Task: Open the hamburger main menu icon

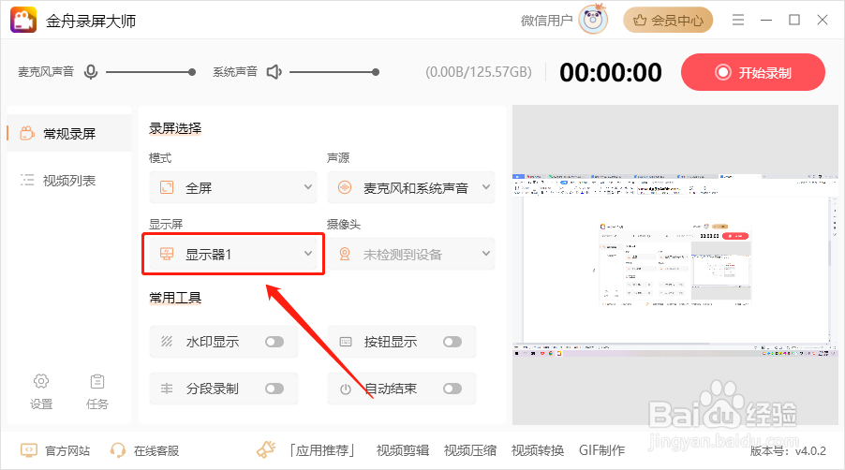Action: [738, 20]
